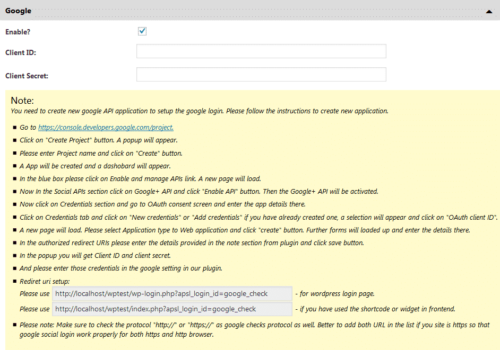Viewport: 500px width, 350px height.
Task: Click 'Click on Credentials tab' instruction line
Action: click(258, 217)
